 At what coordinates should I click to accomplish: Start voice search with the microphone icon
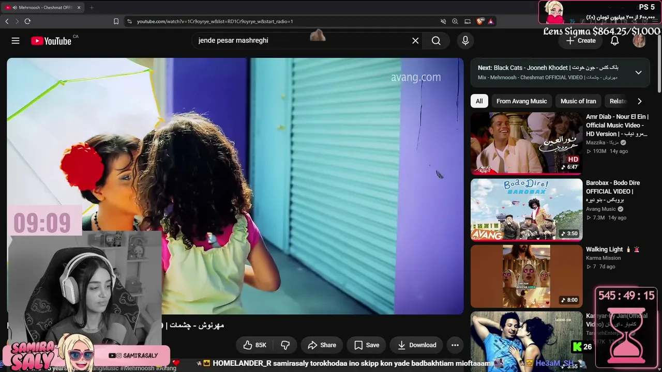tap(465, 41)
